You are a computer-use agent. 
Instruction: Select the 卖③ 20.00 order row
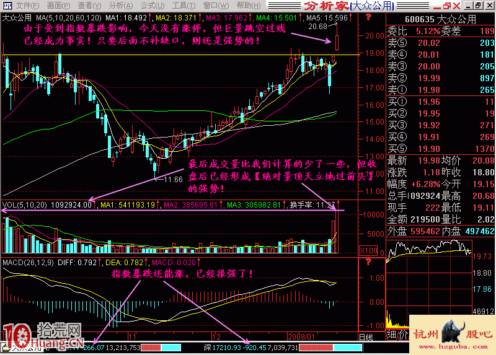coord(441,66)
